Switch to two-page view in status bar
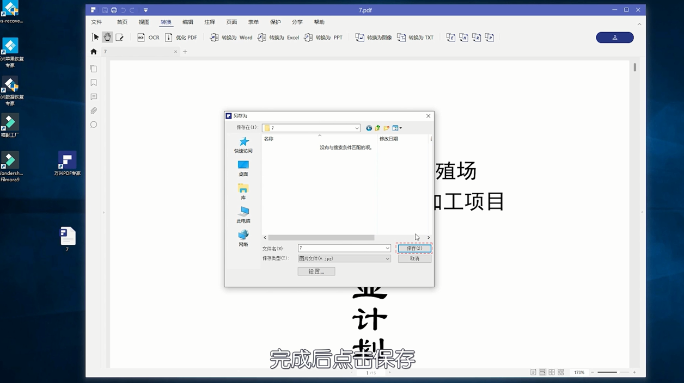Viewport: 684px width, 383px height. tap(552, 372)
